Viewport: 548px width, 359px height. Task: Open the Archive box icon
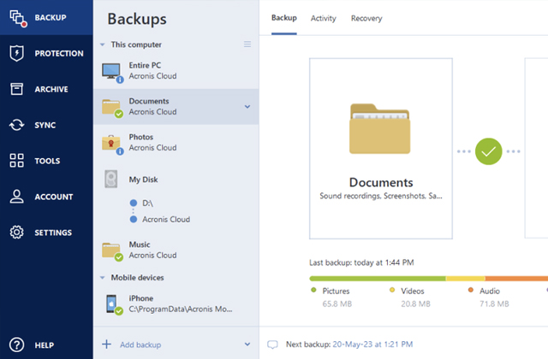click(16, 89)
